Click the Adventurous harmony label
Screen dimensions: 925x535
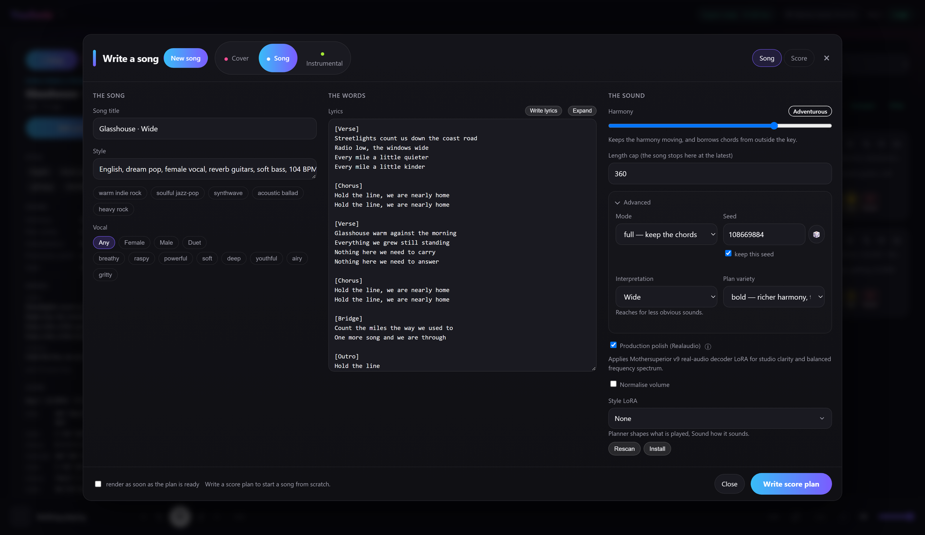(810, 111)
